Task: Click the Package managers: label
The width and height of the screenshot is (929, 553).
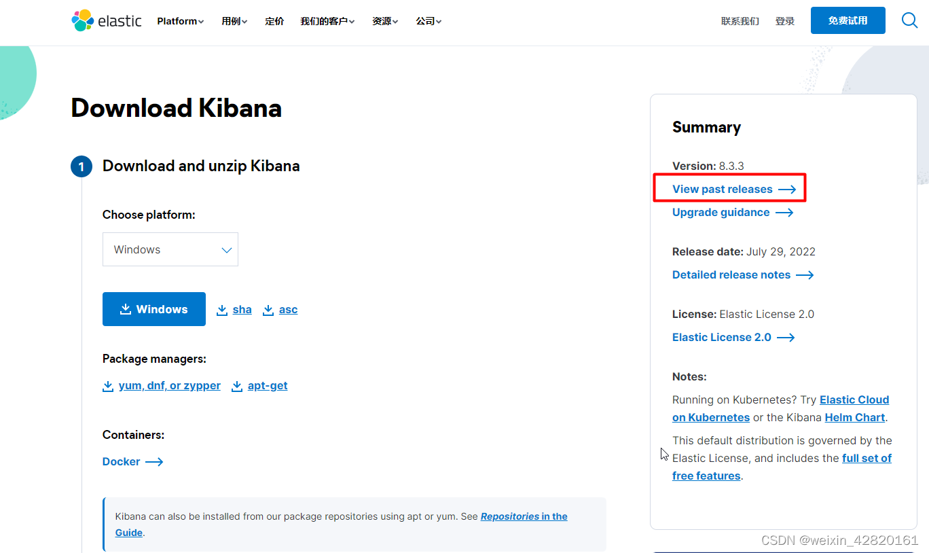Action: (154, 359)
